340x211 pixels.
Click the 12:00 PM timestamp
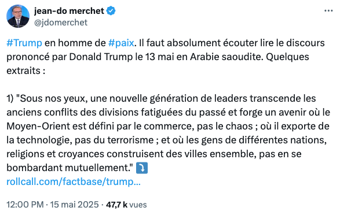coord(25,205)
